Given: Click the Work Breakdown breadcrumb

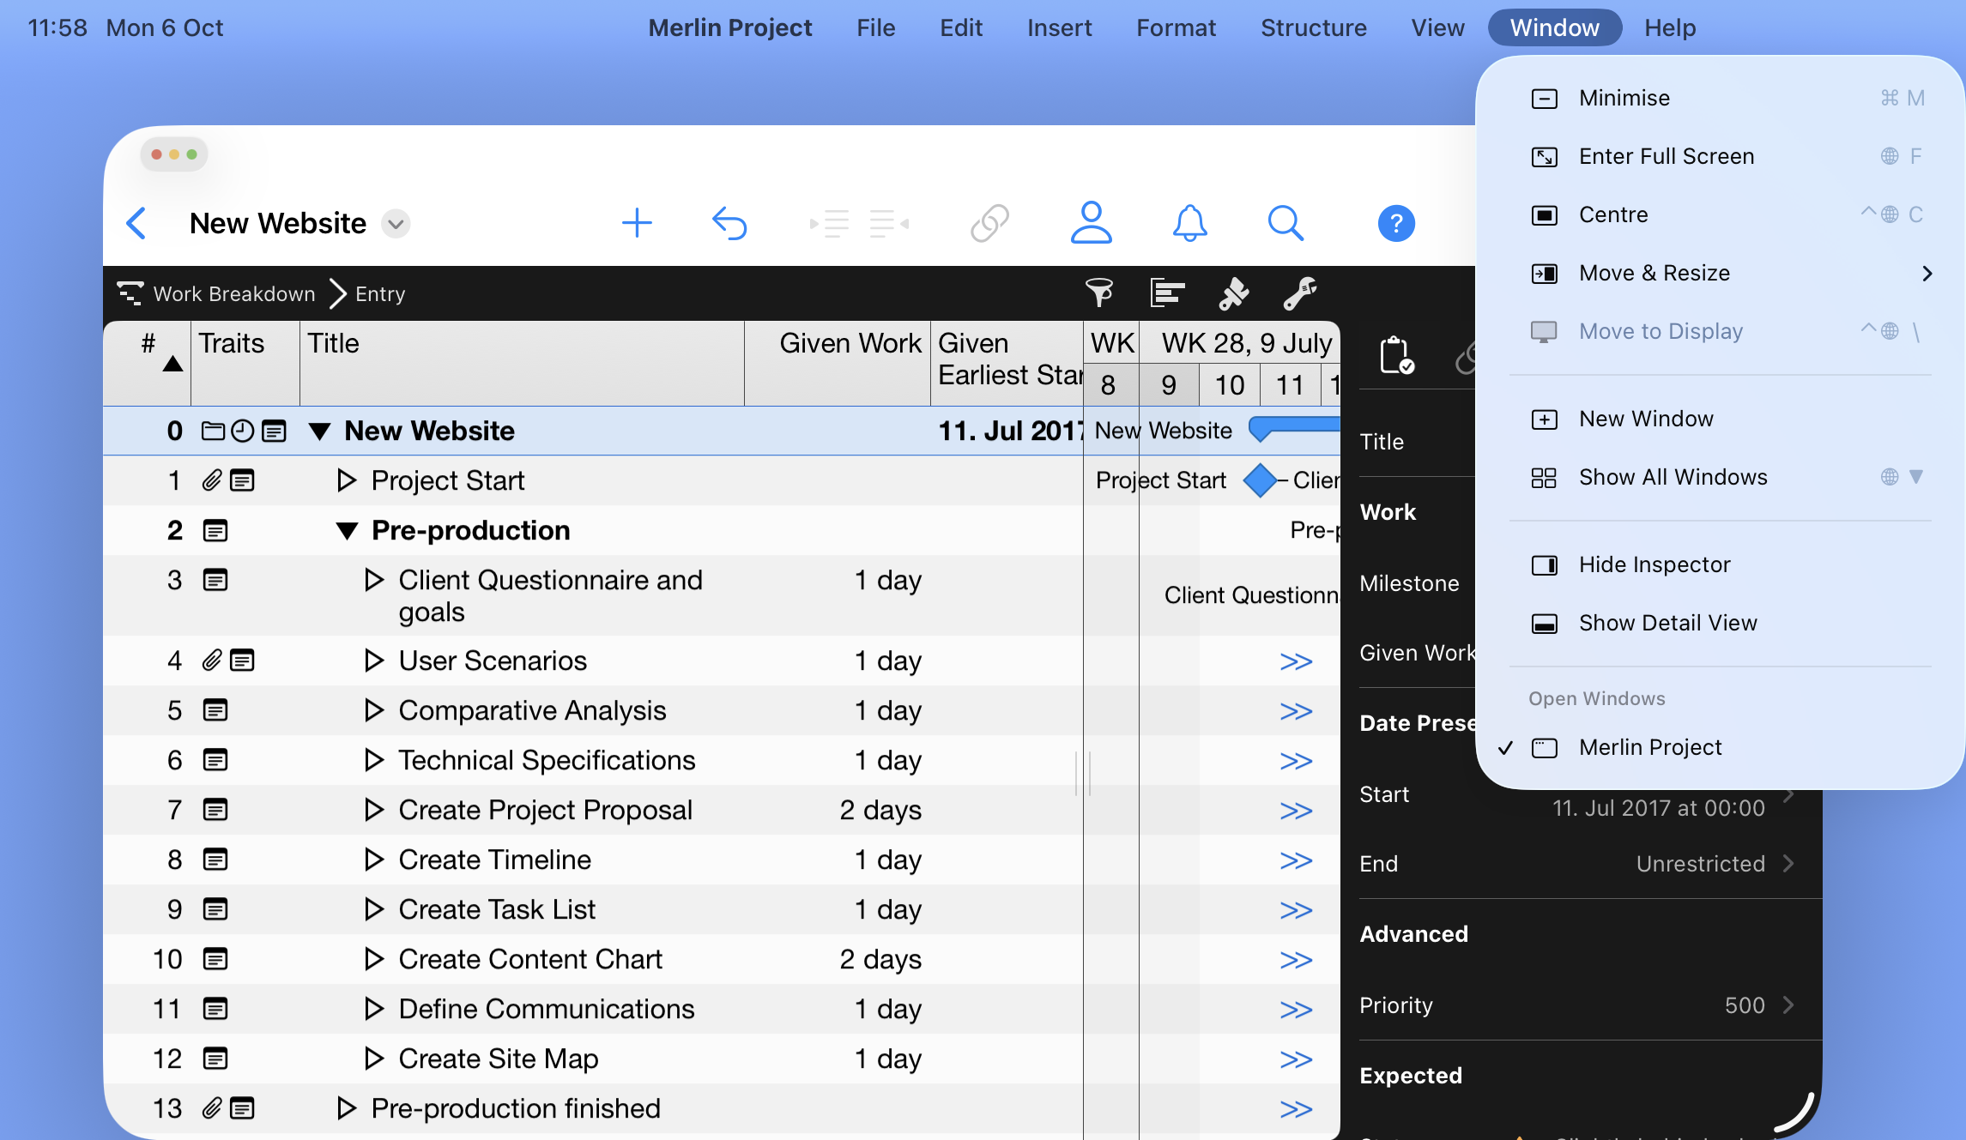Looking at the screenshot, I should (x=233, y=294).
